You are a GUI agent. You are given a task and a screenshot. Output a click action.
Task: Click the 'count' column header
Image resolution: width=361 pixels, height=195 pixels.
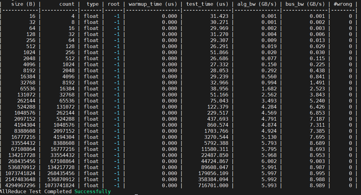pos(67,4)
